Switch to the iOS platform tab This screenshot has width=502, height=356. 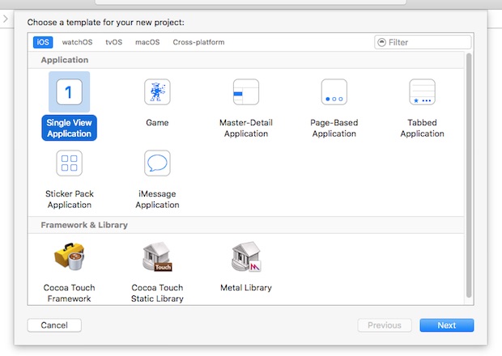click(x=43, y=42)
